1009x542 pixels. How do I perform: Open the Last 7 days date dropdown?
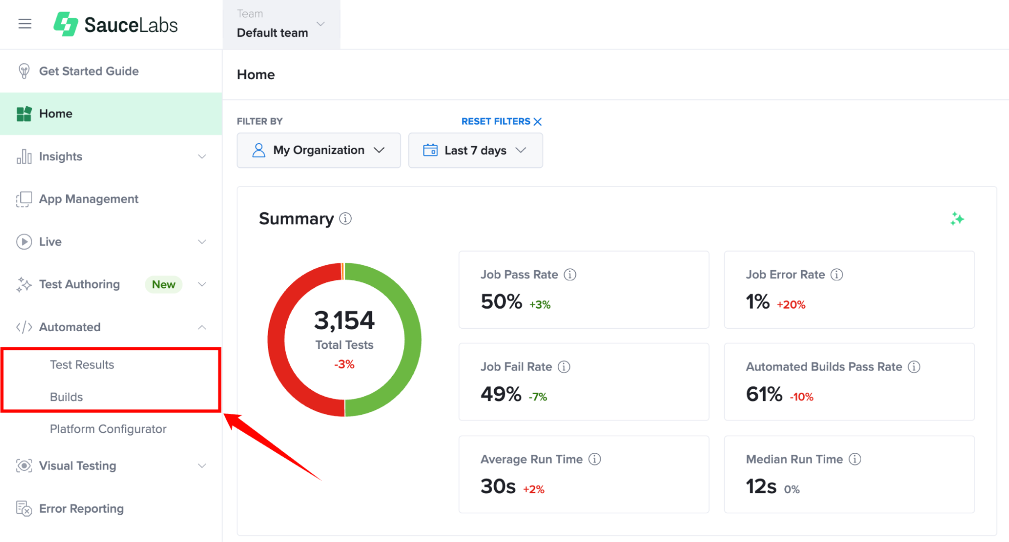[475, 150]
